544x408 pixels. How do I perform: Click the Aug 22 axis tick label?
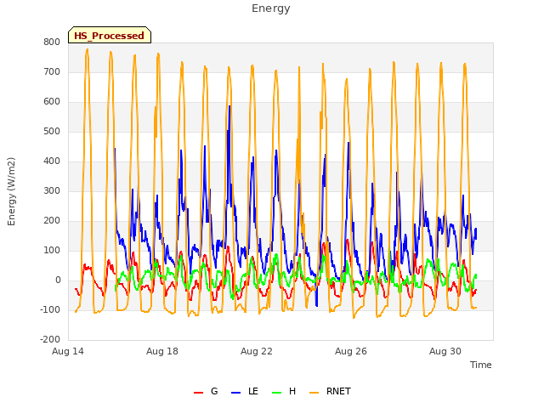click(x=257, y=351)
